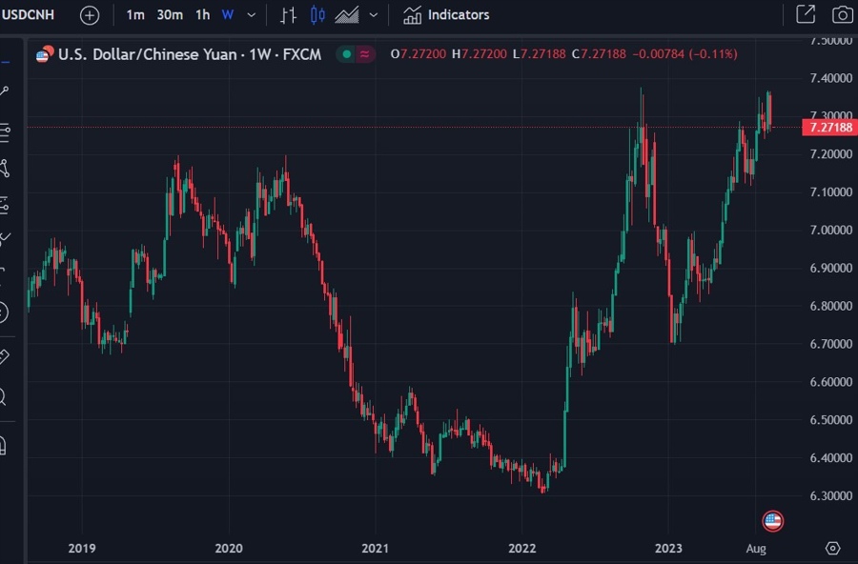Click the 7.00000 price scale label
The width and height of the screenshot is (858, 564).
pyautogui.click(x=830, y=230)
